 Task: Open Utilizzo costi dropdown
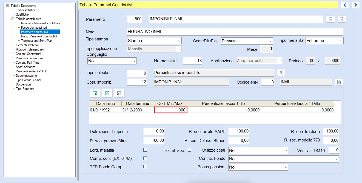point(258,150)
